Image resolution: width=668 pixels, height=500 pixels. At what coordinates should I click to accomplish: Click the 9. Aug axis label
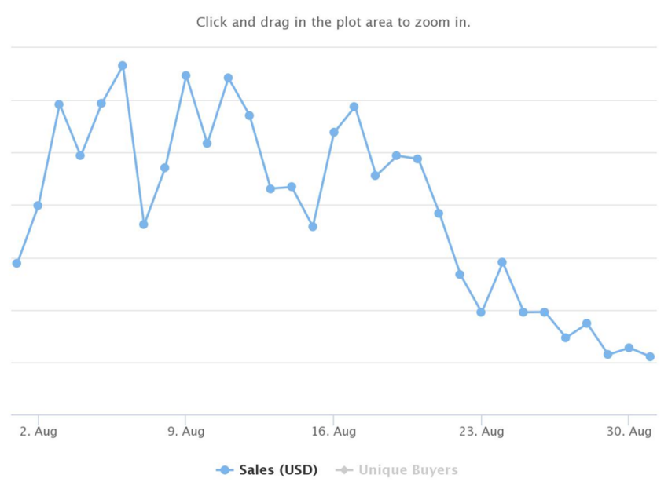[186, 432]
